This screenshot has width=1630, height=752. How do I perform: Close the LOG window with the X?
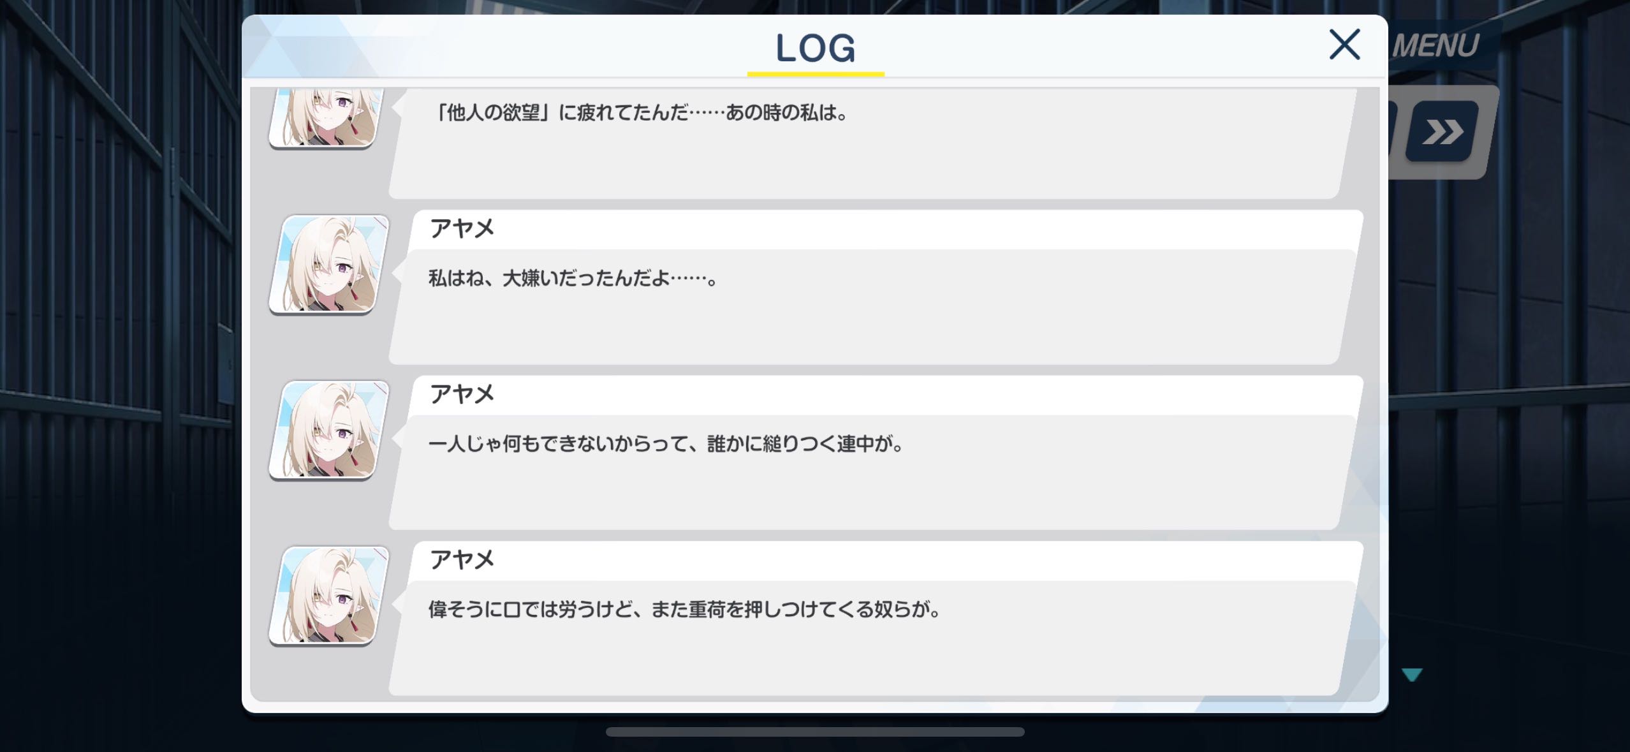[x=1344, y=45]
